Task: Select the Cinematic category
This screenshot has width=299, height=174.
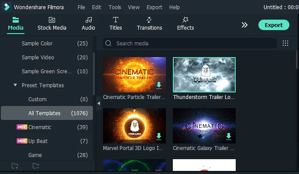Action: pos(47,127)
